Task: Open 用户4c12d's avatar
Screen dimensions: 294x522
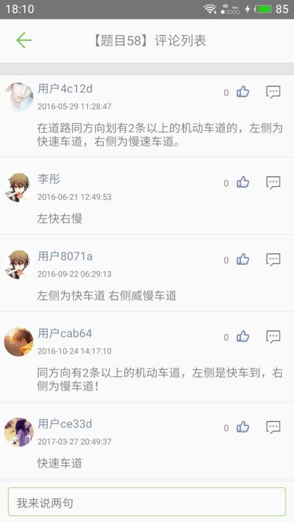Action: (19, 97)
